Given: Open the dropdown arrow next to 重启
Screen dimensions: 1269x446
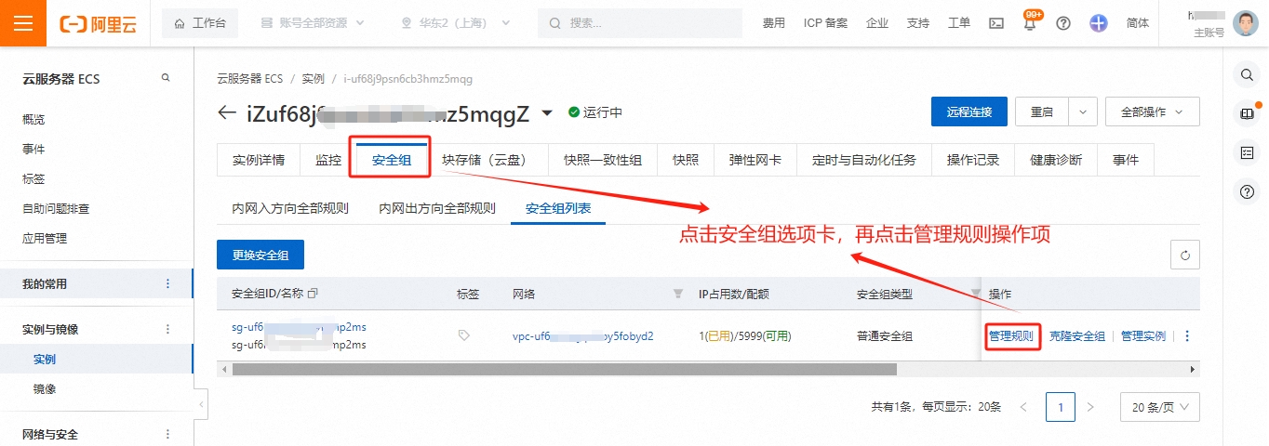Looking at the screenshot, I should pyautogui.click(x=1083, y=111).
